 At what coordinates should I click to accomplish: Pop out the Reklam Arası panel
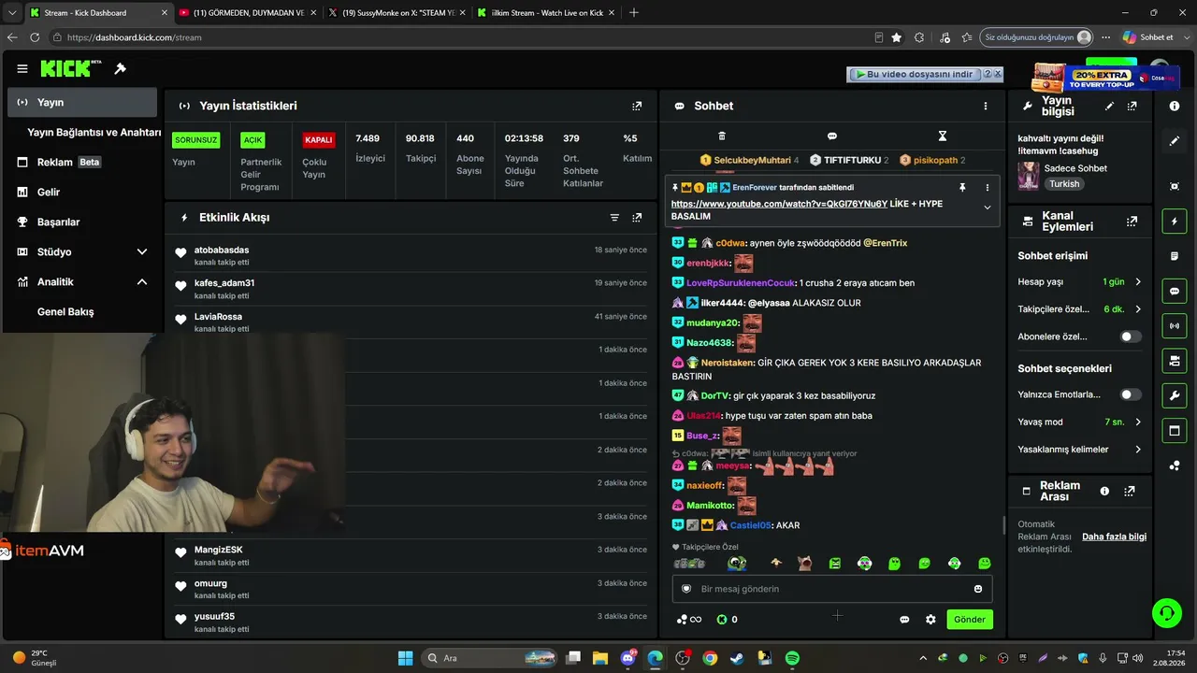click(x=1129, y=491)
